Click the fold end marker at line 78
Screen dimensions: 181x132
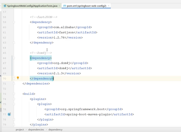coord(14,119)
